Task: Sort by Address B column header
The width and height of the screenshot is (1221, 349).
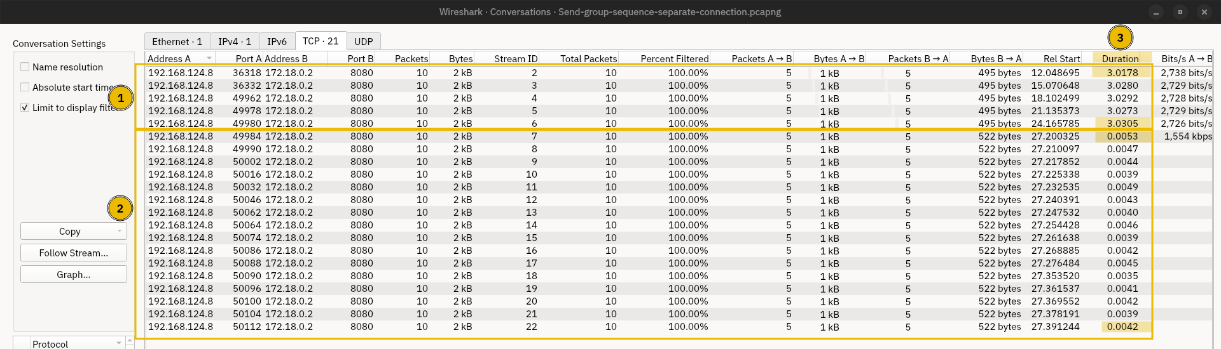Action: click(295, 58)
